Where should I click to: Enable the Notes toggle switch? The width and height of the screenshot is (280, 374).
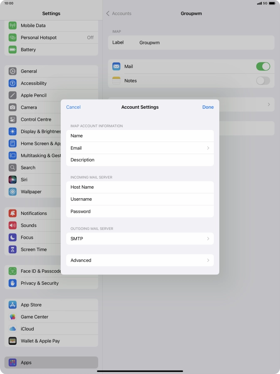[x=263, y=81]
